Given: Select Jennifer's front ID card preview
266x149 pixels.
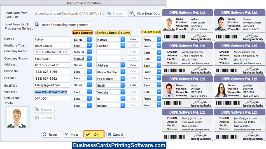Looking at the screenshot, I should click(239, 92).
